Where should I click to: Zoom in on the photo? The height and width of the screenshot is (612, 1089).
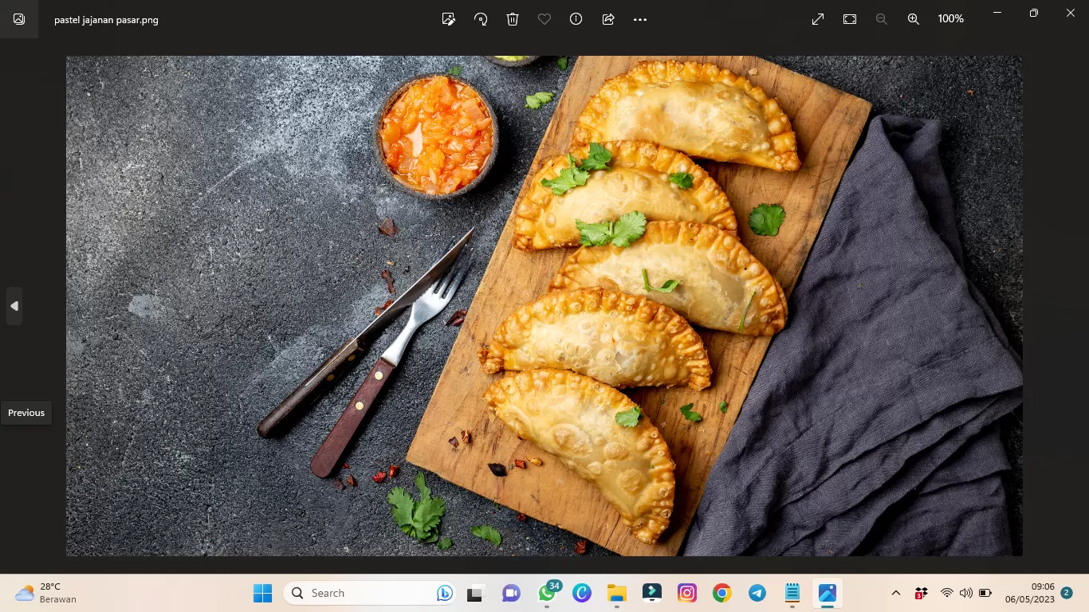pyautogui.click(x=913, y=19)
